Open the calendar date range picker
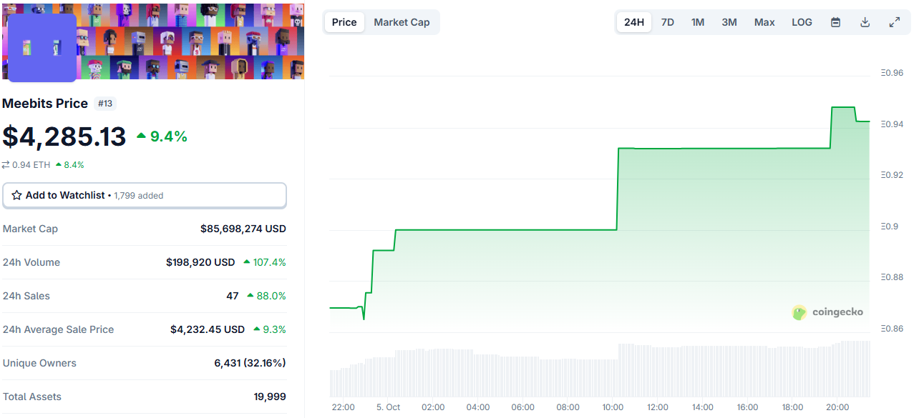Screen dimensions: 919x418 835,22
